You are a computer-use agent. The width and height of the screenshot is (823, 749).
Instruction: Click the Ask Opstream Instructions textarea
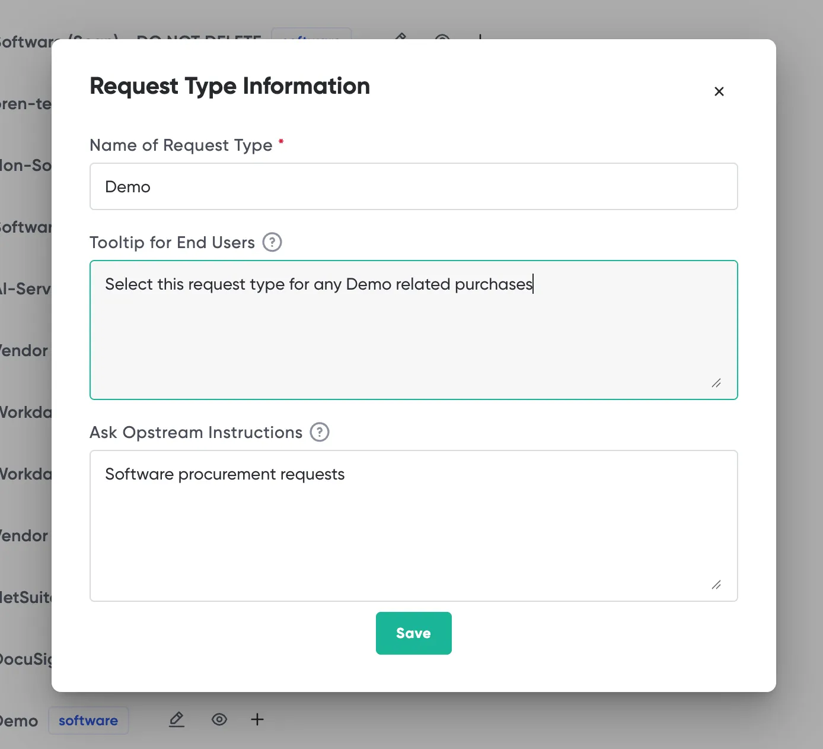[x=414, y=526]
